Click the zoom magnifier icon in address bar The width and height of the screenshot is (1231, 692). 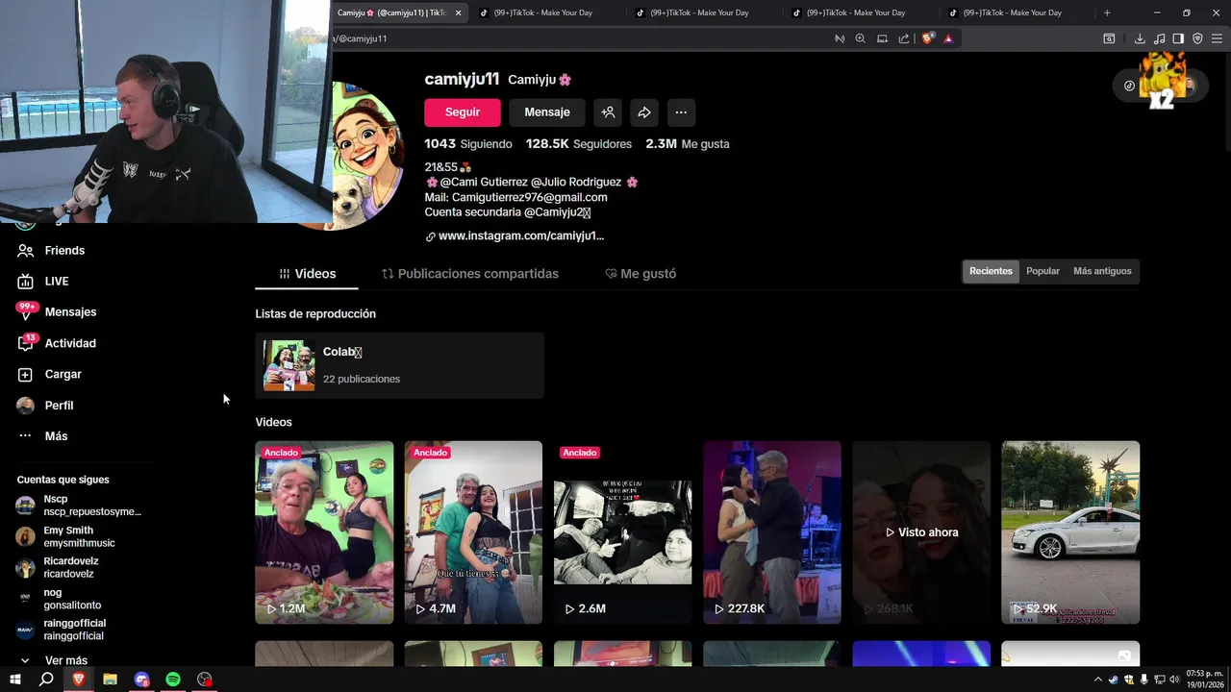point(860,38)
